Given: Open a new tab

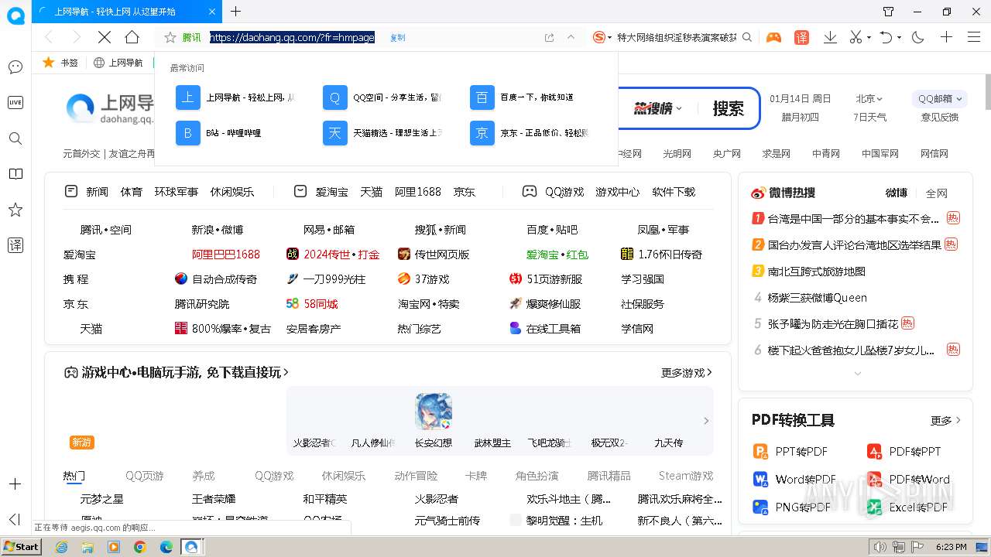Looking at the screenshot, I should 236,12.
